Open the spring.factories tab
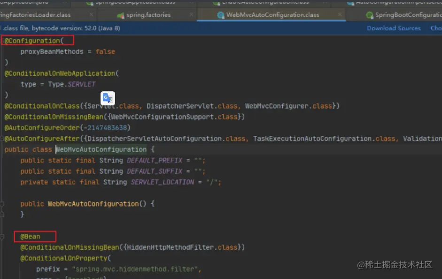Image resolution: width=442 pixels, height=279 pixels. 148,15
